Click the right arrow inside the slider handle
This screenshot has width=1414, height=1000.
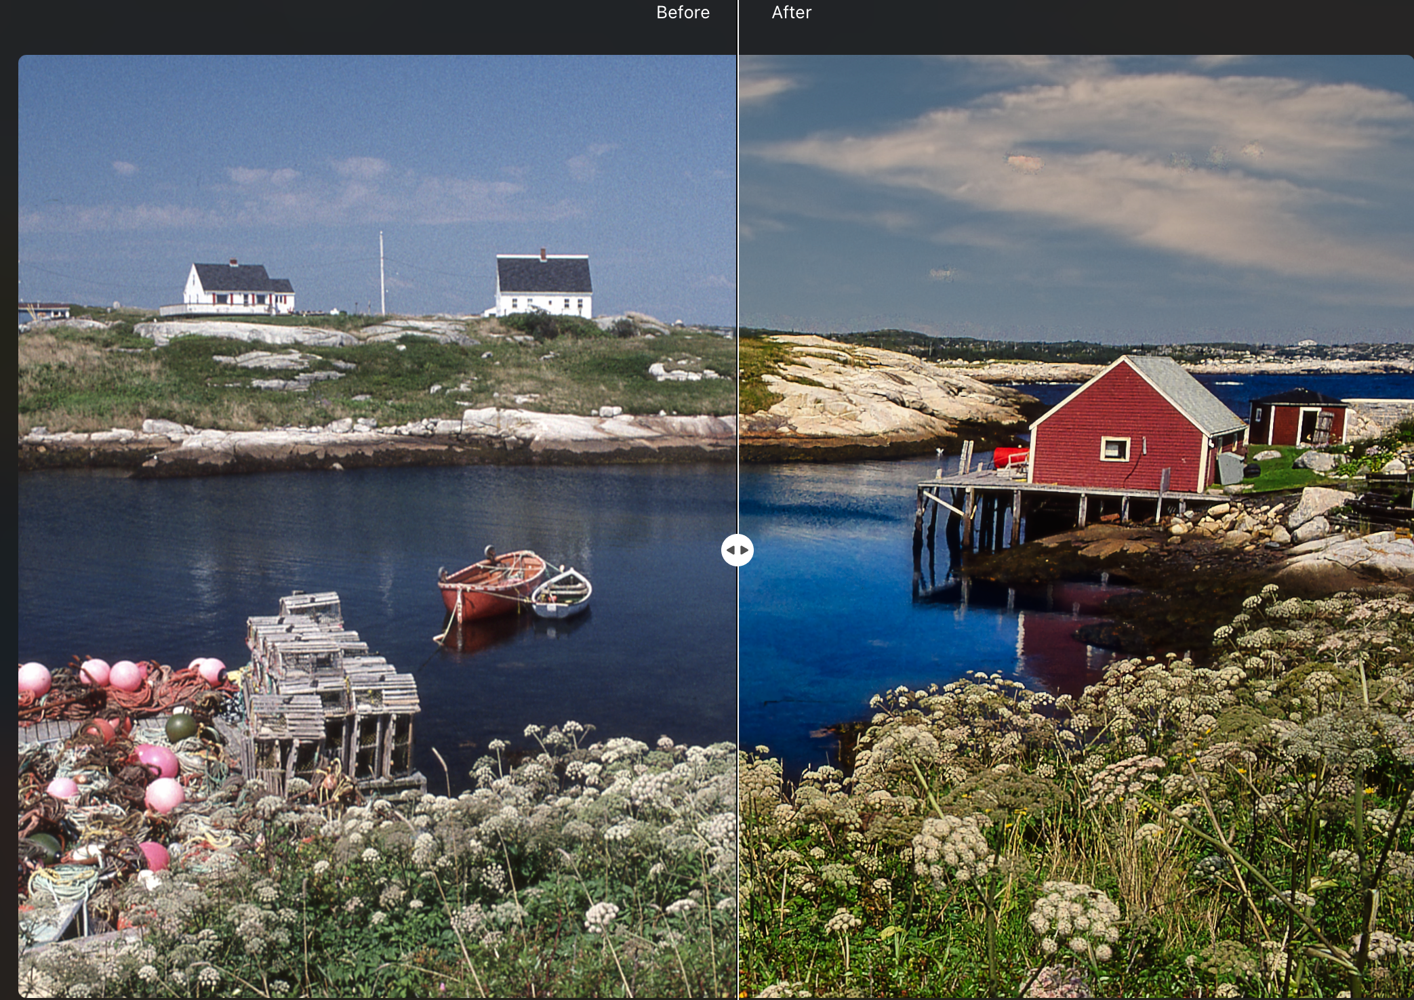point(744,549)
